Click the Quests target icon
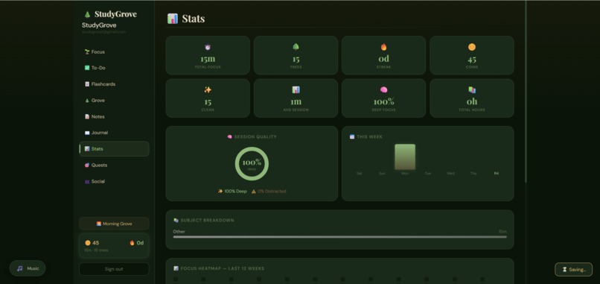This screenshot has width=600, height=284. pos(87,165)
